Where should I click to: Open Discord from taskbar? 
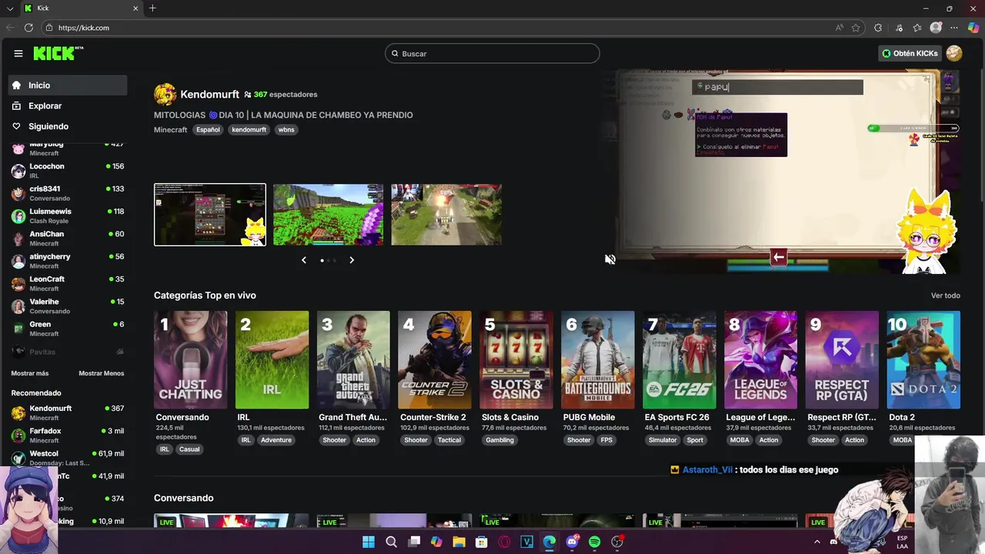click(572, 542)
